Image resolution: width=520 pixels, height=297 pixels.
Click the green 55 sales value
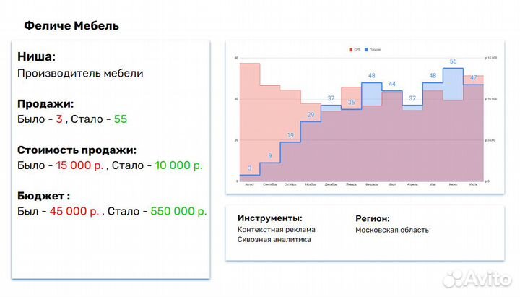120,119
